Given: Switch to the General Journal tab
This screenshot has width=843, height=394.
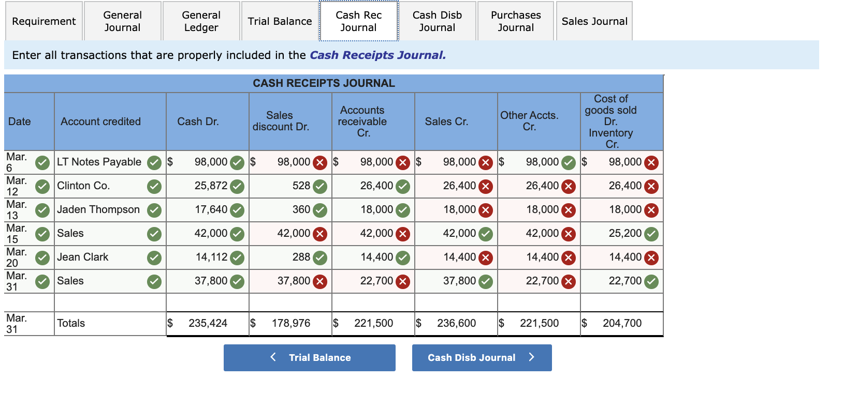Looking at the screenshot, I should 123,21.
